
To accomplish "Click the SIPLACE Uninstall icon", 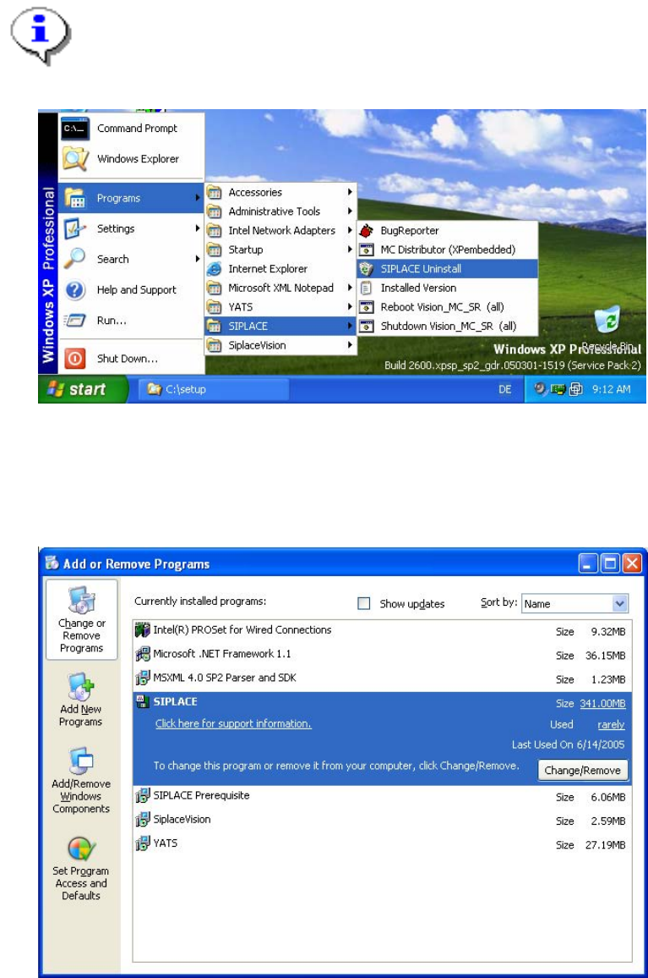I will pyautogui.click(x=367, y=269).
